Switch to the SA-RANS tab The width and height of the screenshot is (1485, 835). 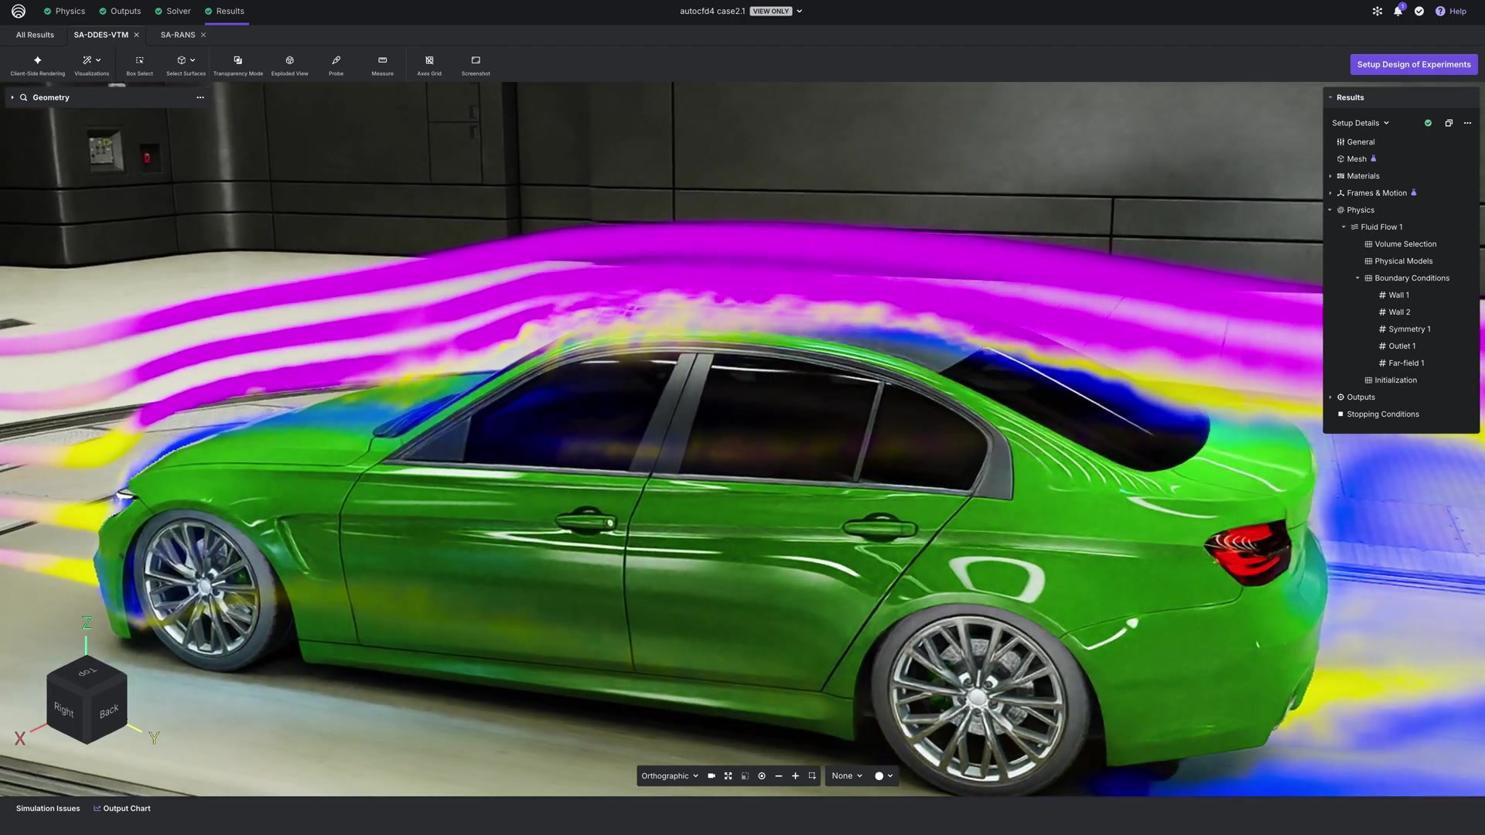(177, 35)
